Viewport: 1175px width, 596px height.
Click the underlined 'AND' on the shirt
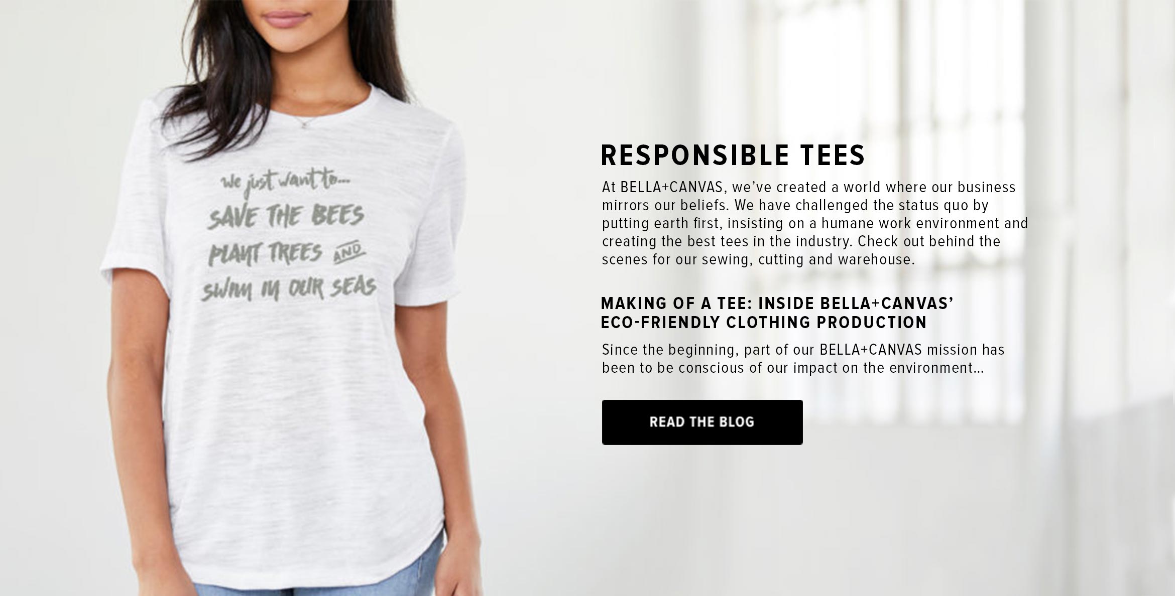point(349,250)
